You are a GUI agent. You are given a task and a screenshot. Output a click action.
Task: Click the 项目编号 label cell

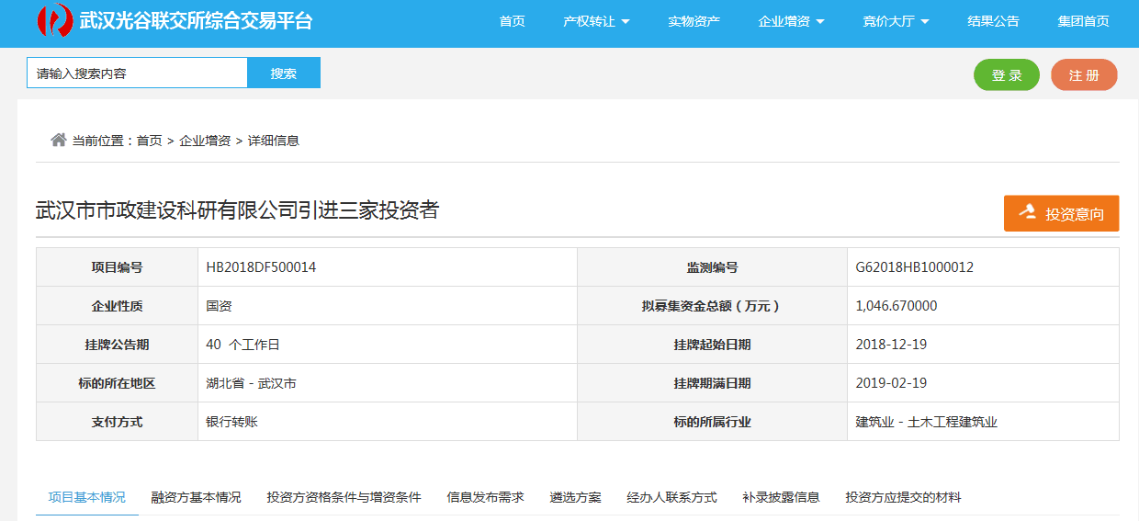point(118,267)
